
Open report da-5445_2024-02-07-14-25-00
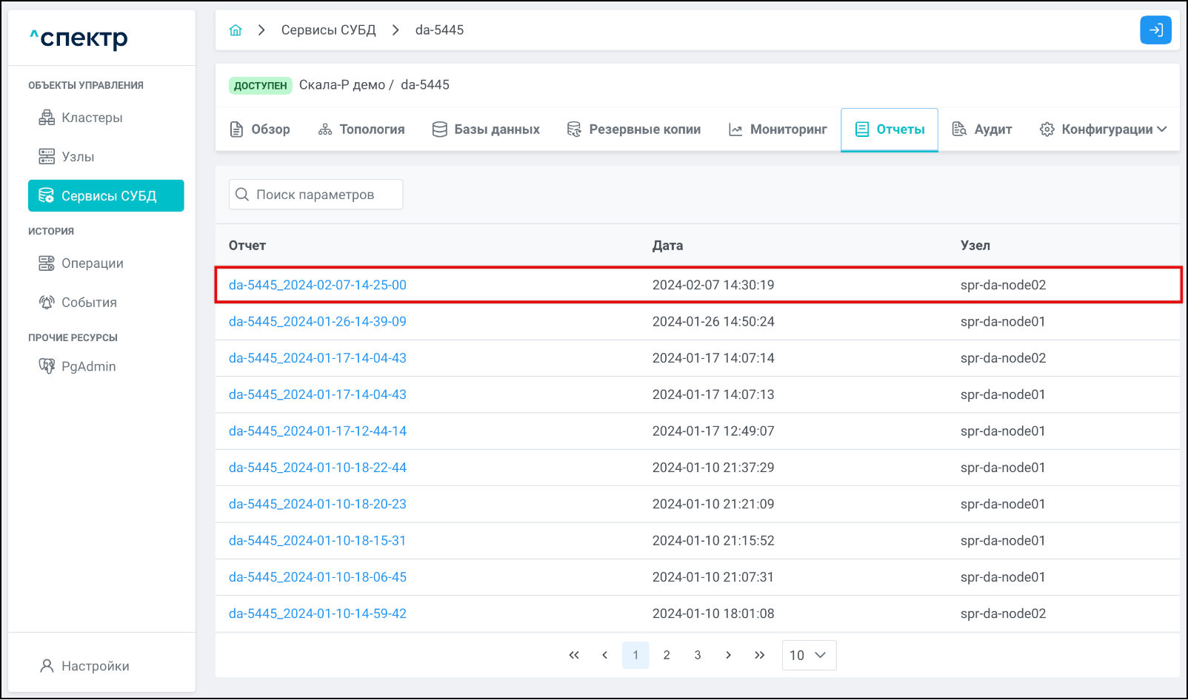[x=317, y=285]
